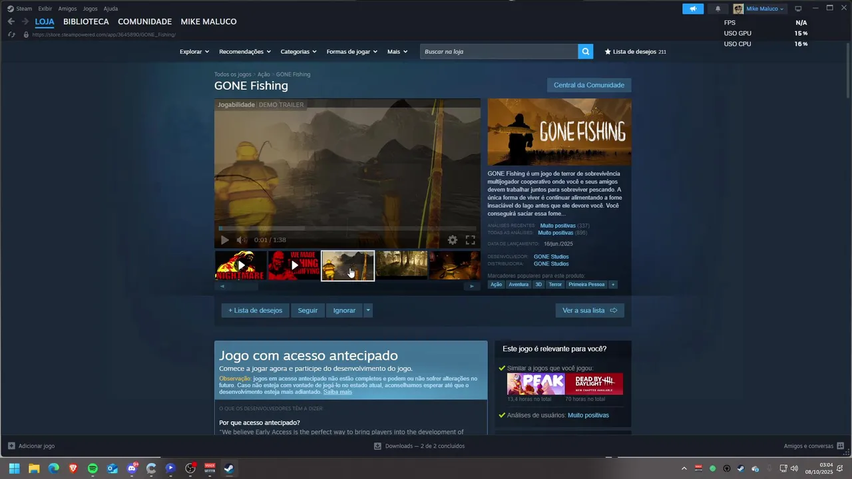Play the video with the play button
The image size is (852, 479).
click(225, 240)
